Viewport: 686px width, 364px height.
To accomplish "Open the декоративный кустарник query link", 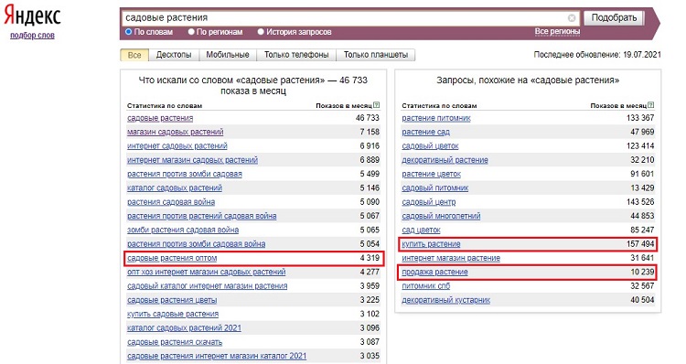I will tap(445, 300).
